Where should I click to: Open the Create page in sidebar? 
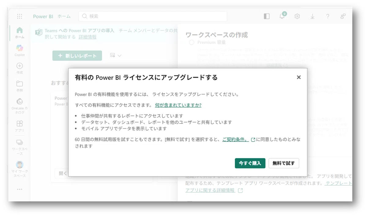(x=20, y=68)
